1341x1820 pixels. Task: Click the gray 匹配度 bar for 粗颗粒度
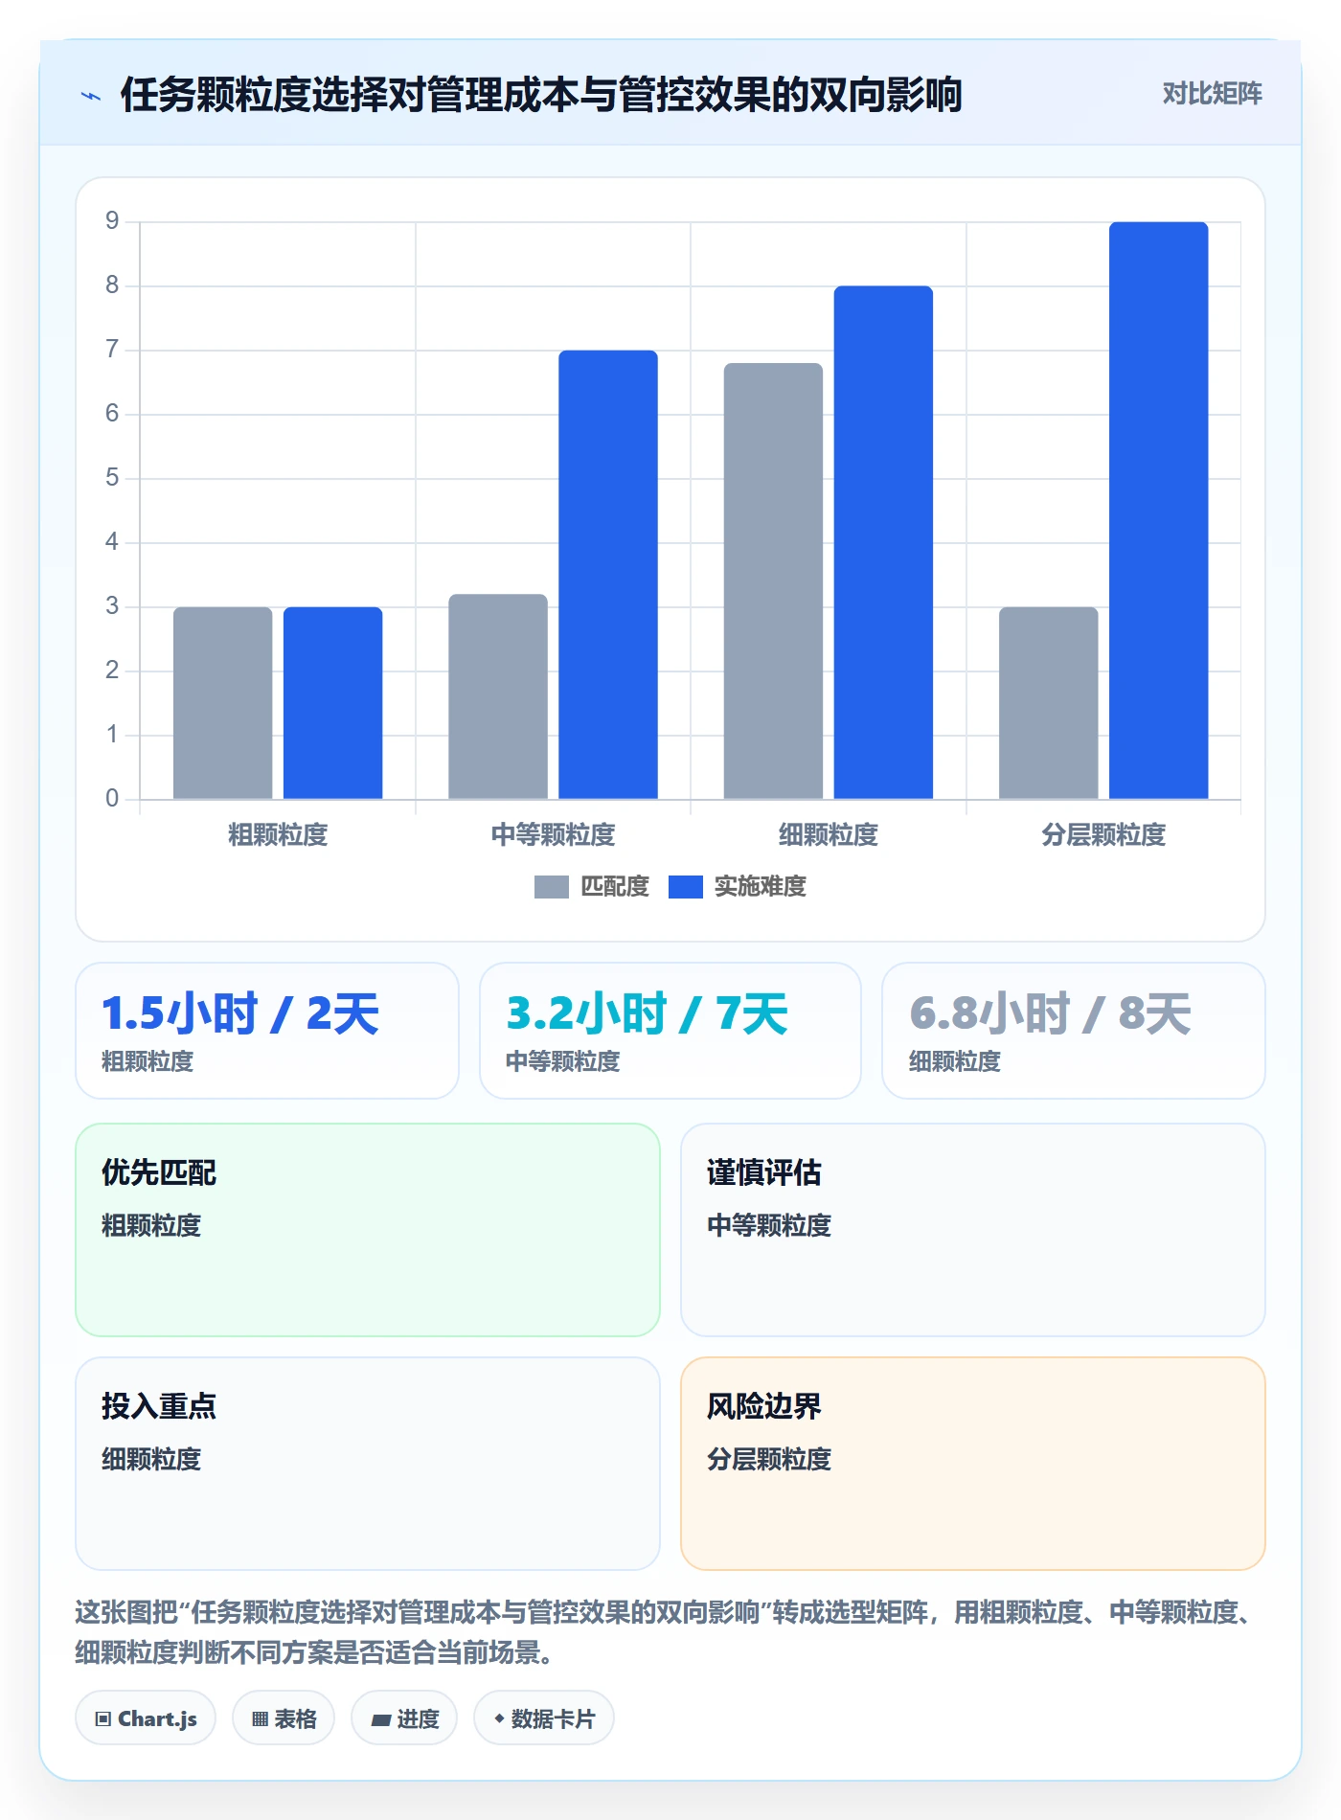(x=223, y=703)
